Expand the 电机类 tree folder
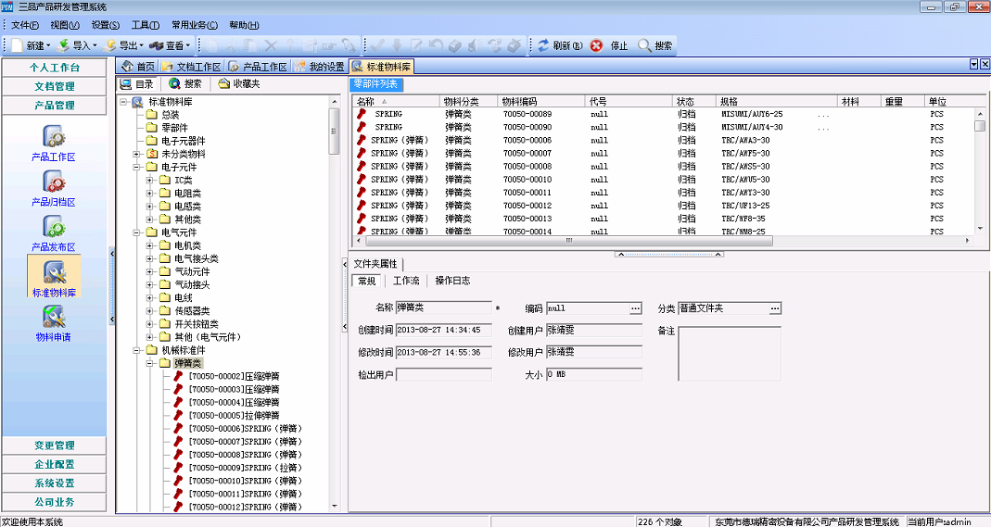The height and width of the screenshot is (527, 991). point(150,245)
